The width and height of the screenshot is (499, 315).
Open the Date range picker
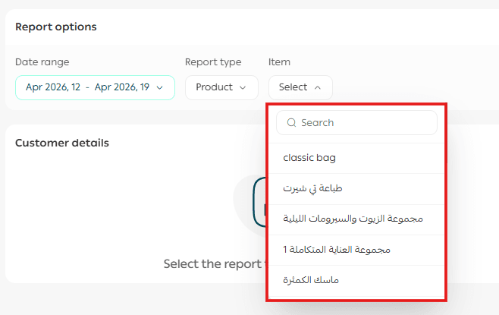[95, 87]
